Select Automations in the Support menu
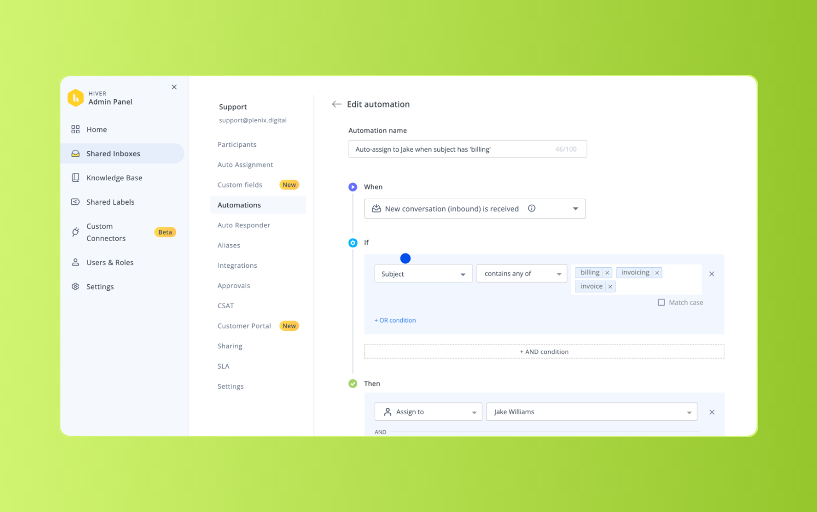Viewport: 817px width, 512px height. point(258,205)
